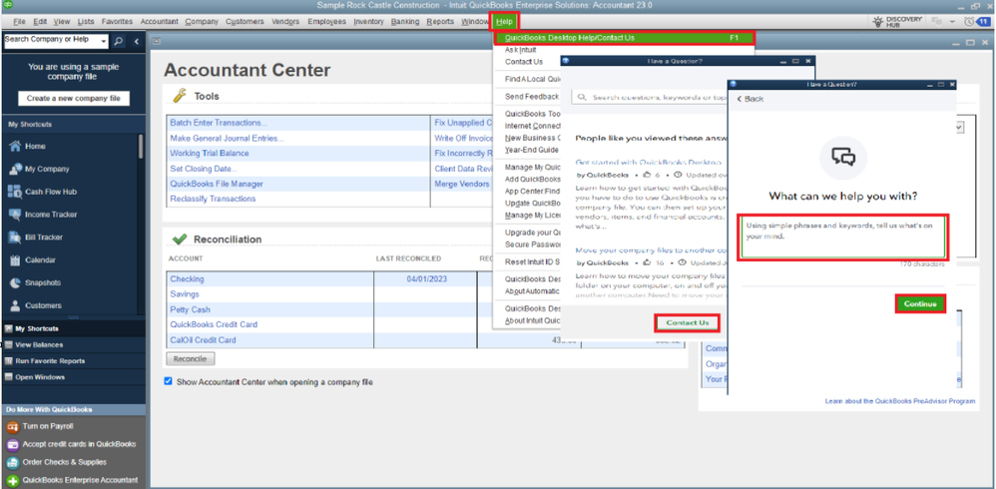Choose Contact Us menu entry
The height and width of the screenshot is (489, 996).
coord(524,62)
